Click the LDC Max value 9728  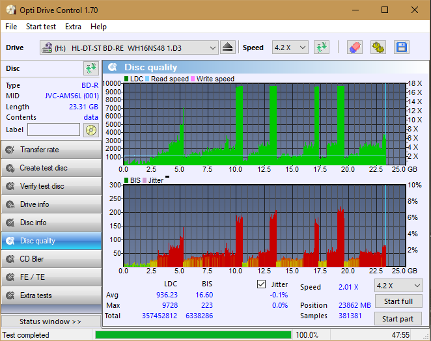coord(170,305)
